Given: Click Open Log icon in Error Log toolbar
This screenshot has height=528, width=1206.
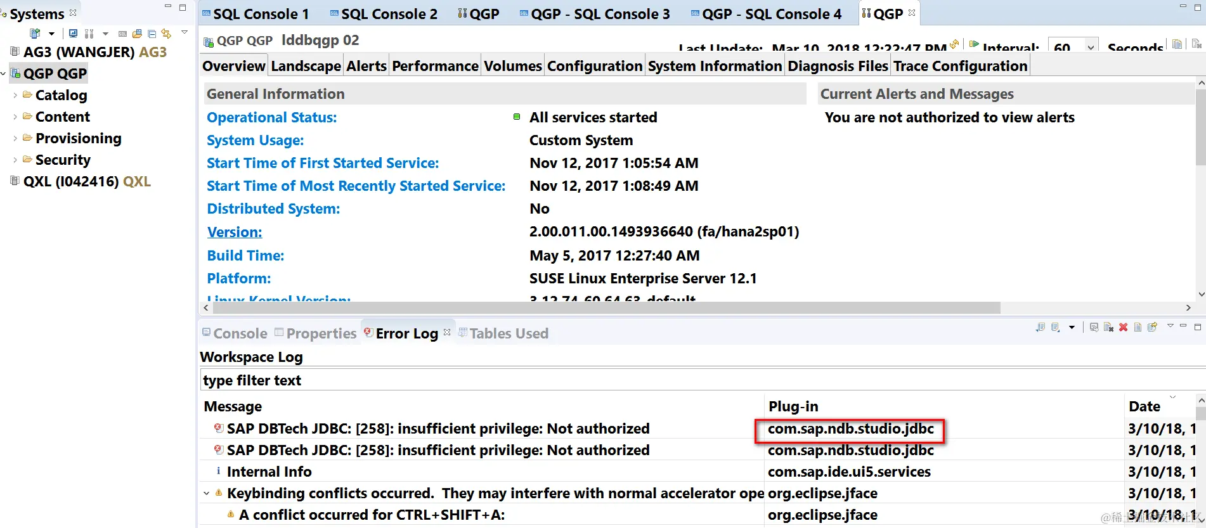Looking at the screenshot, I should coord(1138,327).
